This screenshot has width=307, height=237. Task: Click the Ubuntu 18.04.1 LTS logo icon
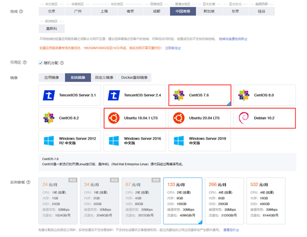[x=114, y=118]
